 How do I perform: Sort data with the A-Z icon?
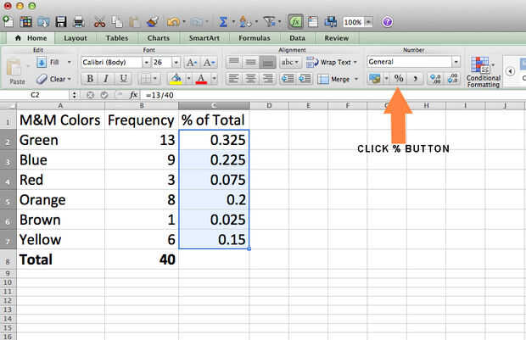click(245, 22)
